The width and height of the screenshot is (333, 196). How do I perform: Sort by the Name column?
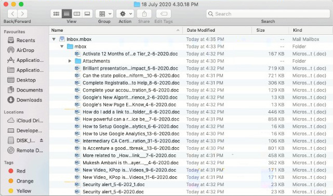[116, 30]
